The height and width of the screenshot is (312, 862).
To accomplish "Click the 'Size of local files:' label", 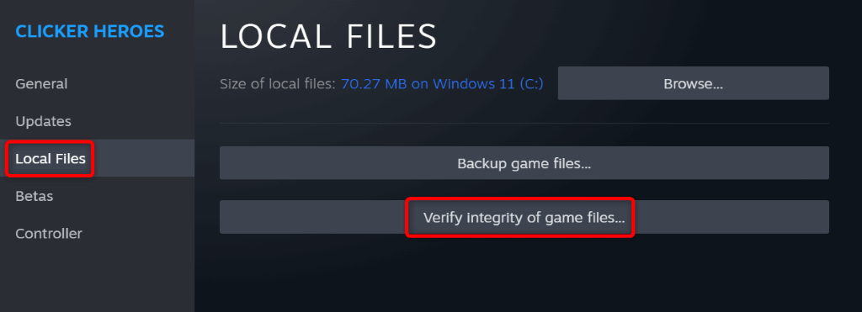I will point(278,84).
